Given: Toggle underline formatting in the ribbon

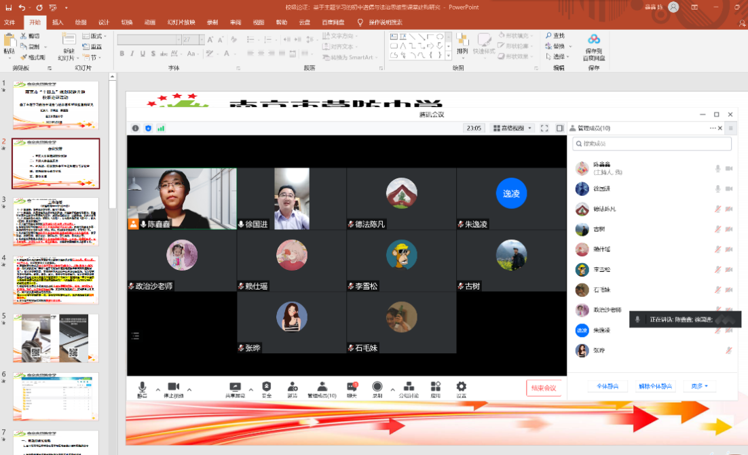Looking at the screenshot, I should coord(143,54).
